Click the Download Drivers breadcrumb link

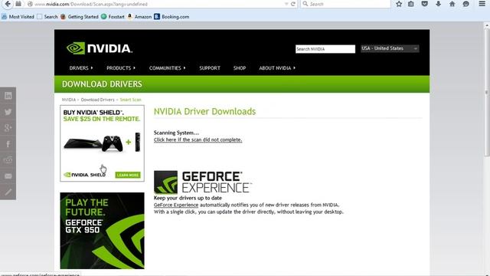[x=97, y=100]
